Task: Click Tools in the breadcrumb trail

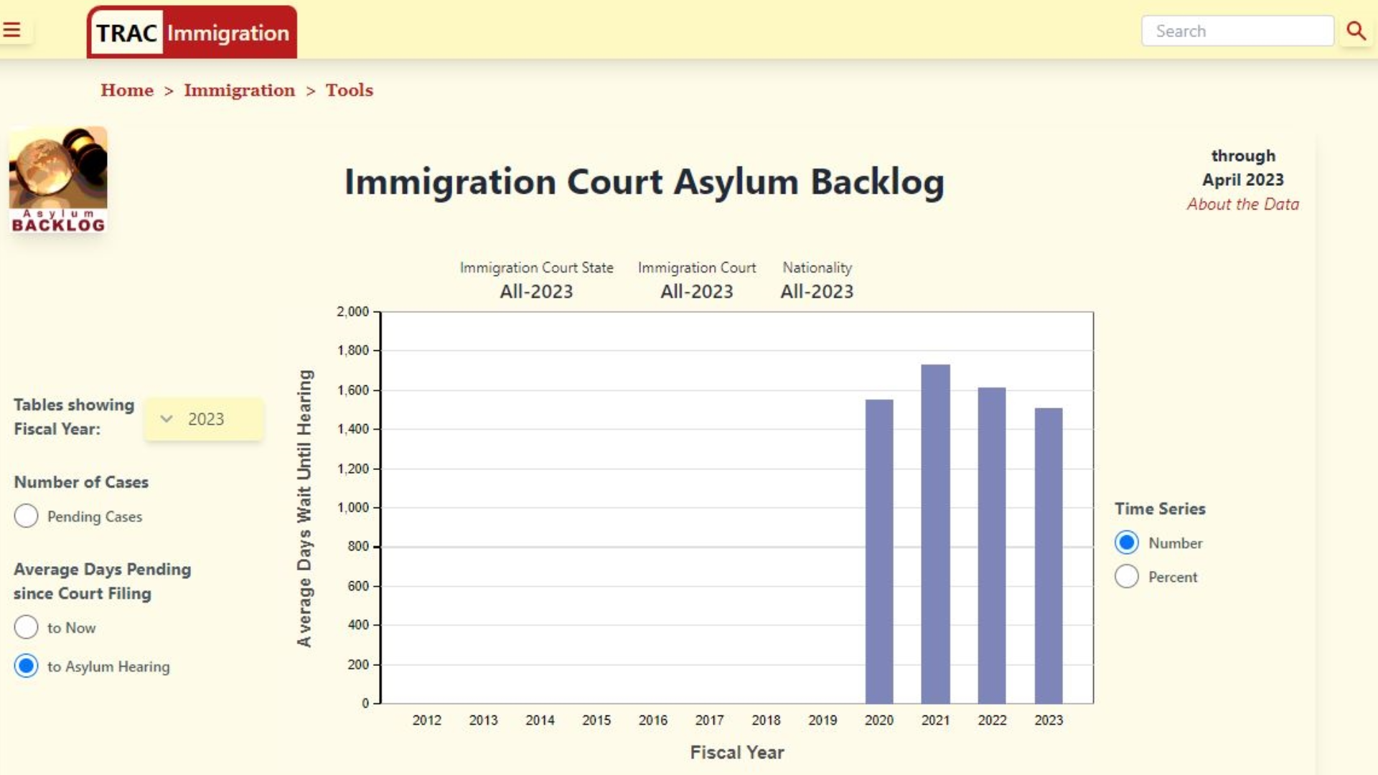Action: coord(350,90)
